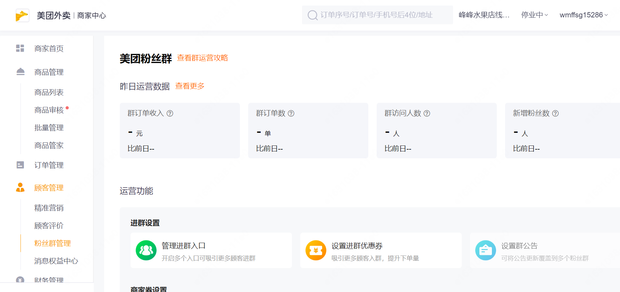Viewport: 620px width, 292px height.
Task: Click green 管理进群入口 group icon
Action: coord(146,250)
